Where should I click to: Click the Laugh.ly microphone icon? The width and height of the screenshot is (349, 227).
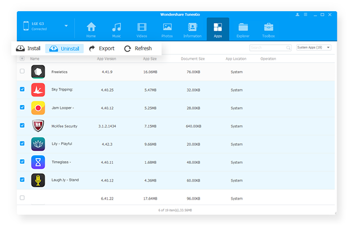[38, 180]
